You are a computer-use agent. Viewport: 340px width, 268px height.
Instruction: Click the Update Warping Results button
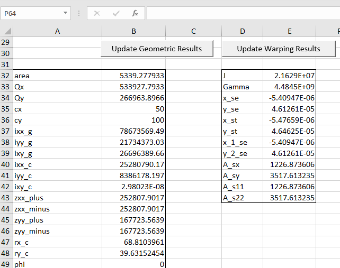pos(278,49)
